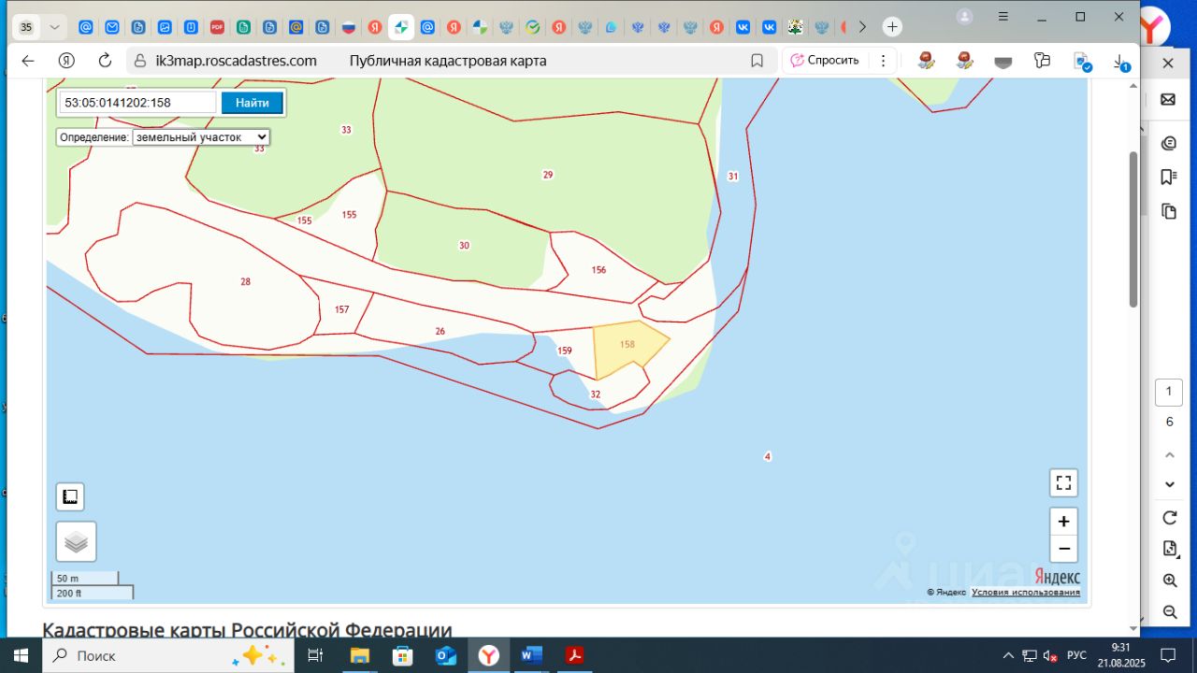This screenshot has height=673, width=1197.
Task: Click parcel label 159 on map
Action: (565, 351)
